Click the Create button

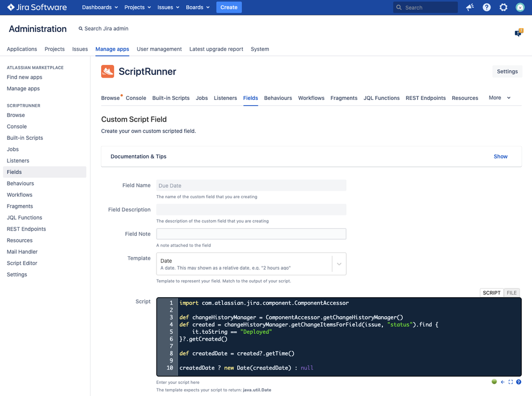[x=229, y=7]
